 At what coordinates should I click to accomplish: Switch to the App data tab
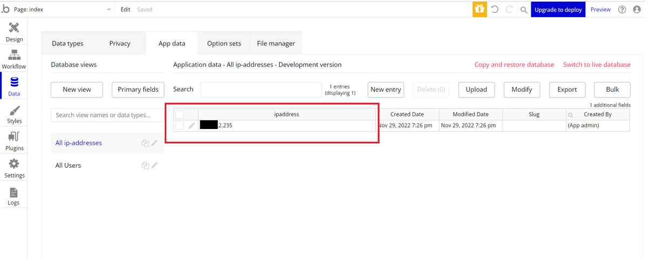(172, 43)
